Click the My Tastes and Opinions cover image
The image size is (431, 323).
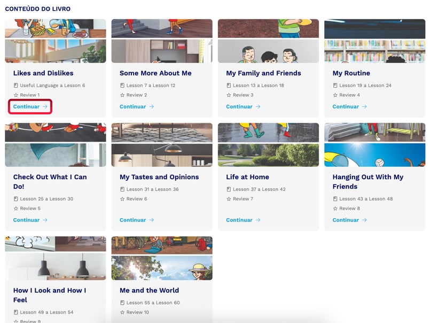click(162, 145)
